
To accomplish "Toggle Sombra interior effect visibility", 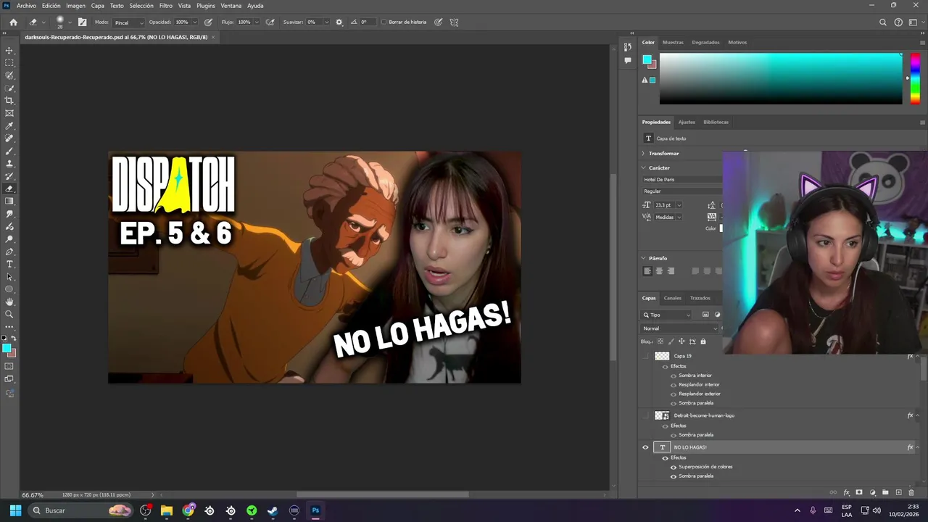I will pyautogui.click(x=674, y=376).
